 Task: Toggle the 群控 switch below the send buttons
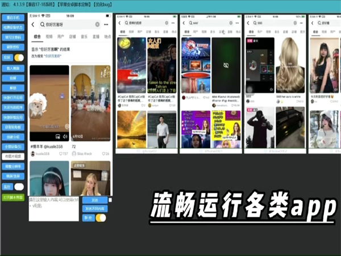(x=101, y=217)
